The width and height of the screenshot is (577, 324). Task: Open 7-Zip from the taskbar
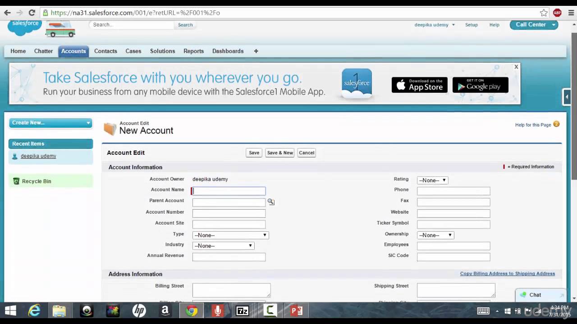coord(243,311)
